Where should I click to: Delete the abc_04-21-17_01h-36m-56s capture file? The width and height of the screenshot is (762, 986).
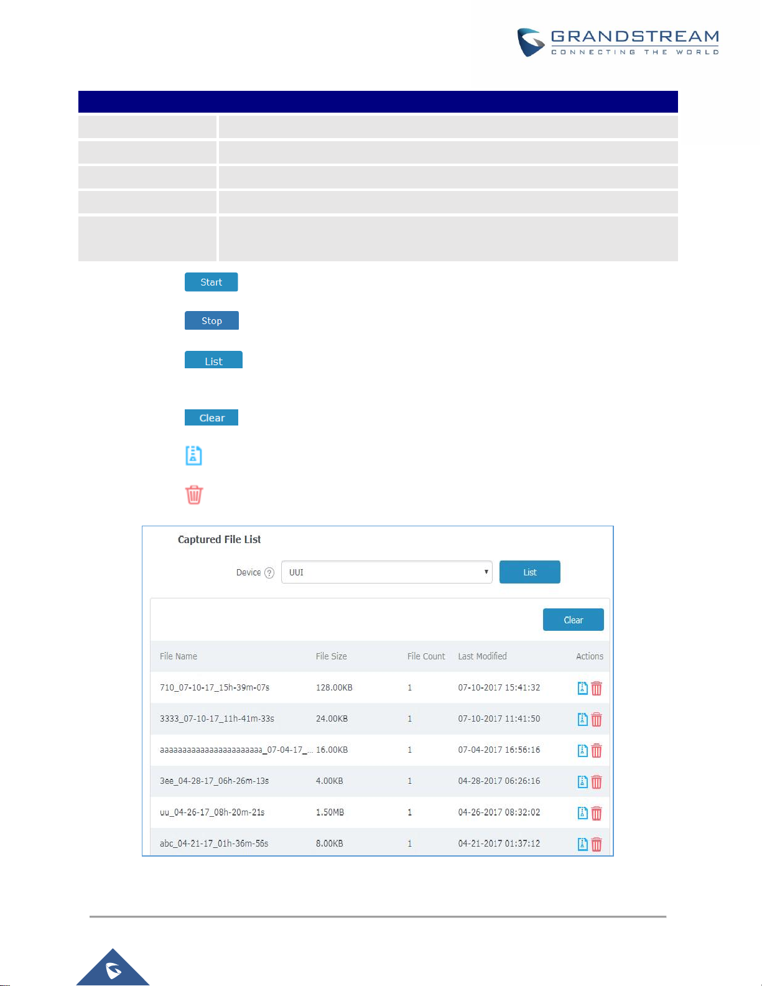click(597, 844)
